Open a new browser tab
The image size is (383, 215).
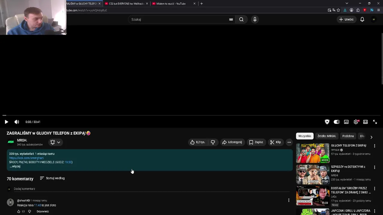click(201, 4)
